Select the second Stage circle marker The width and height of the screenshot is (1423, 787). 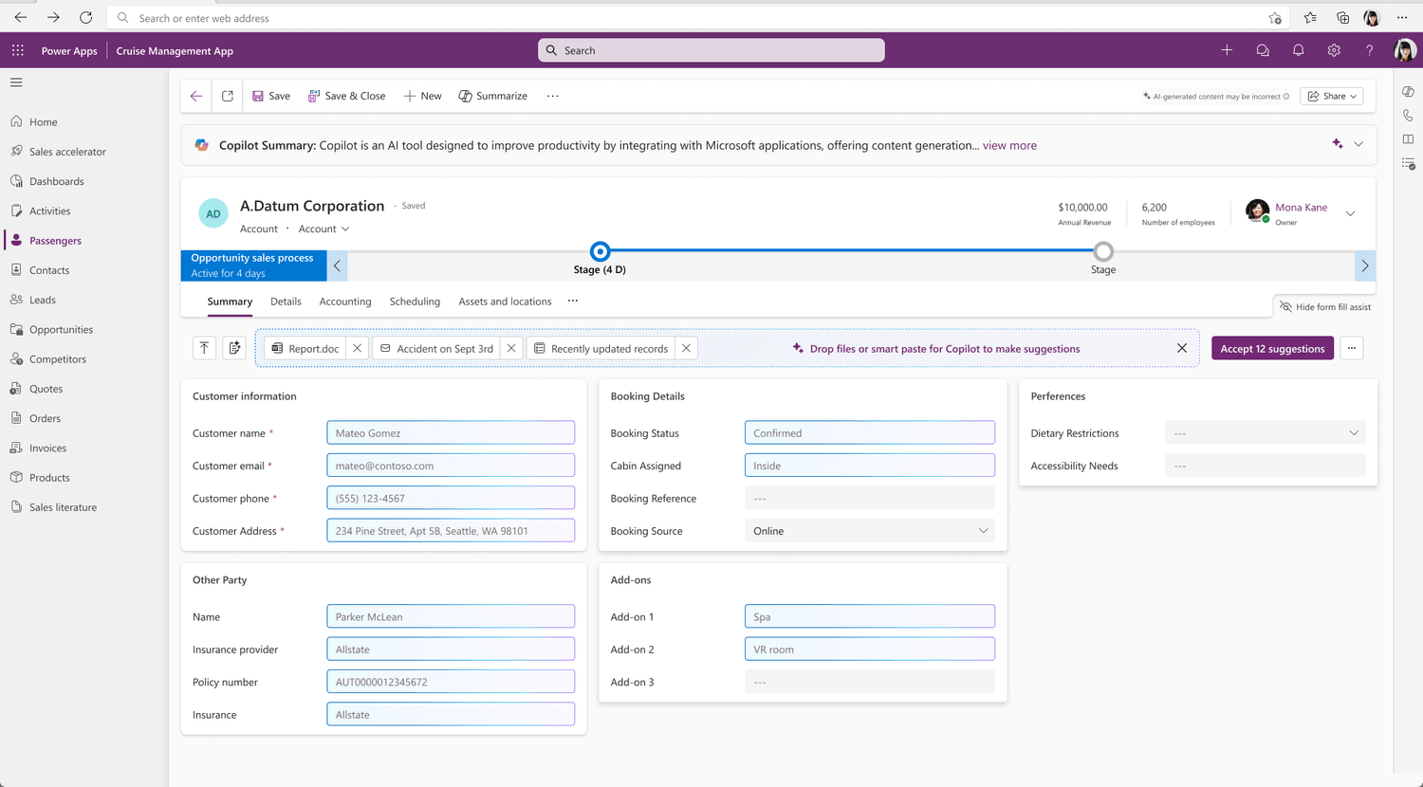click(1103, 251)
